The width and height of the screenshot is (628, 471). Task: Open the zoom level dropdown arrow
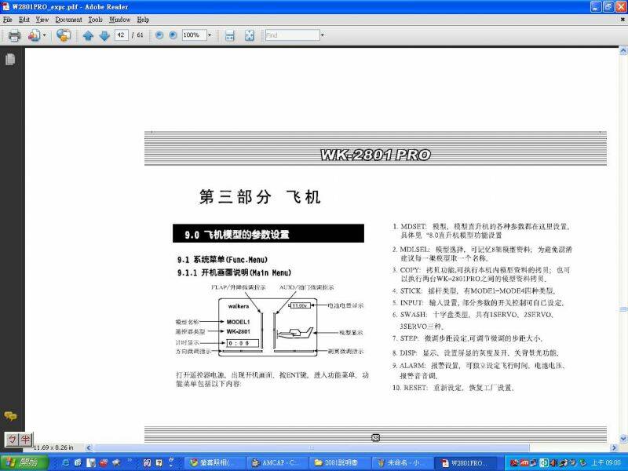pyautogui.click(x=209, y=35)
